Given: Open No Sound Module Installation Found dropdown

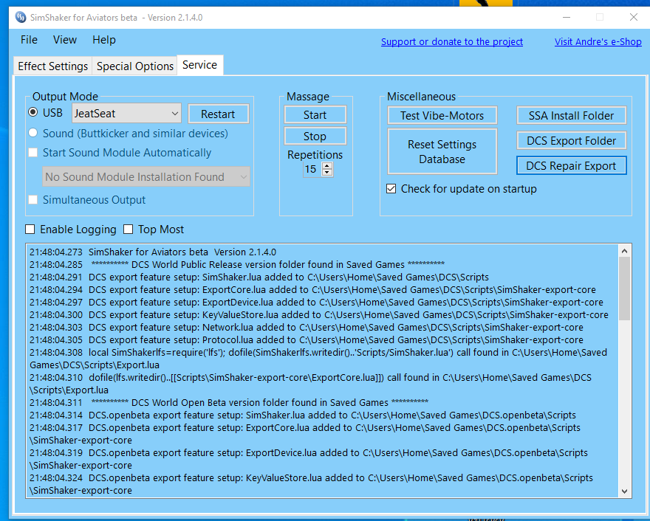Looking at the screenshot, I should (146, 177).
